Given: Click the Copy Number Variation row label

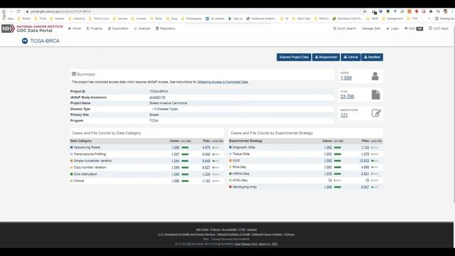Looking at the screenshot, I should 90,168.
